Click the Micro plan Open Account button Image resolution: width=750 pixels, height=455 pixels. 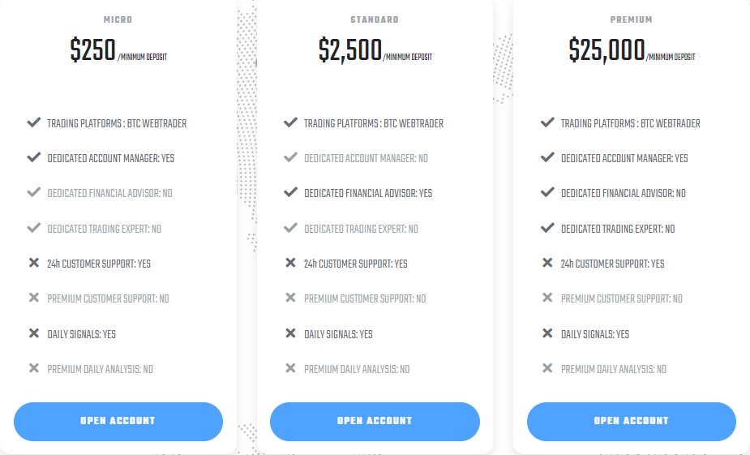tap(118, 421)
